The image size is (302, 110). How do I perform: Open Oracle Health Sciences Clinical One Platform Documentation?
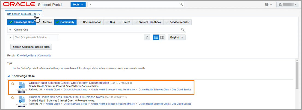pos(69,83)
